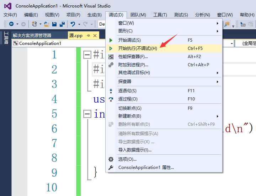Click green start debugging play icon

click(x=111, y=40)
